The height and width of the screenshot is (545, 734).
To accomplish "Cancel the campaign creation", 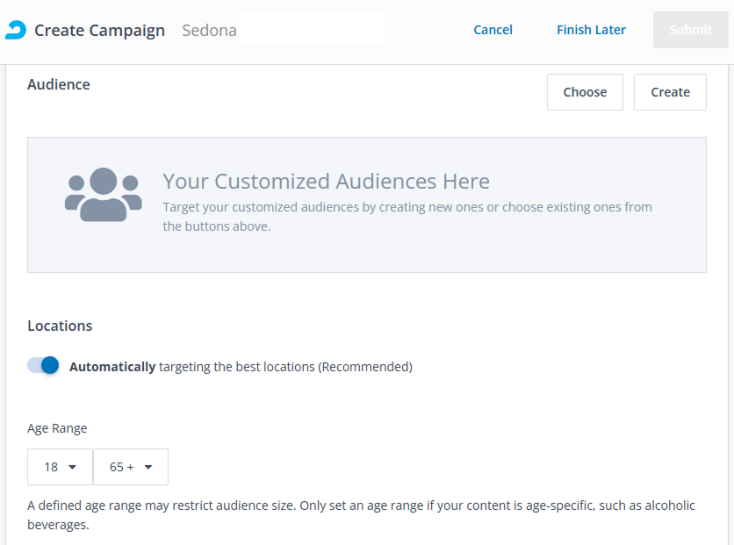I will [x=493, y=30].
